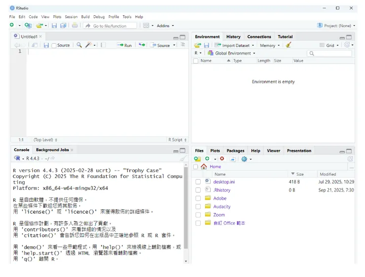365x277 pixels.
Task: Maximize the Console pane
Action: pos(182,151)
